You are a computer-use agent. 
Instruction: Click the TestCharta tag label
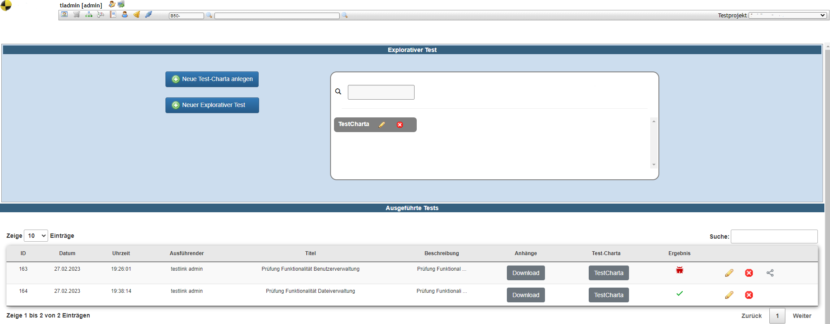(x=353, y=124)
